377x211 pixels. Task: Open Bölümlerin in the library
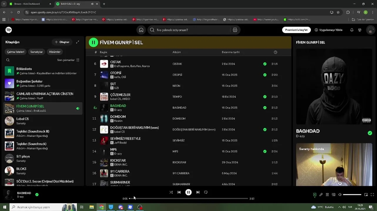pyautogui.click(x=42, y=71)
